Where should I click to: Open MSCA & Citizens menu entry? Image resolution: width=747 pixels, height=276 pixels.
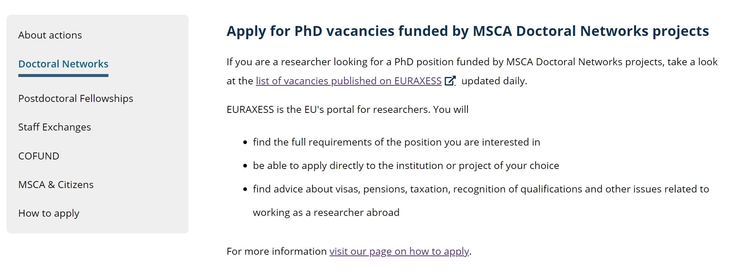point(56,185)
